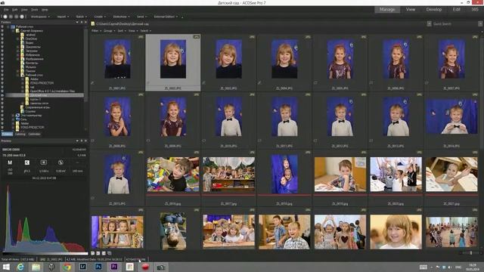Open Photoshop from the taskbar

[98, 267]
